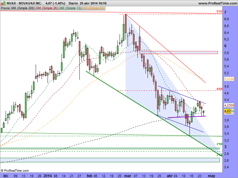The image size is (238, 178).
Task: Click the 4,2350 moving average price tag
Action: (228, 105)
